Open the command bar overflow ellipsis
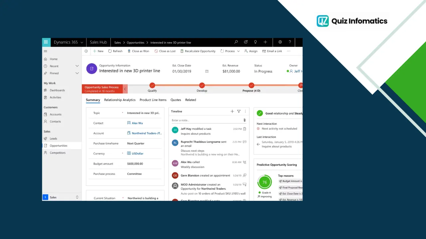Viewport: 426px width, 239px height. click(289, 51)
